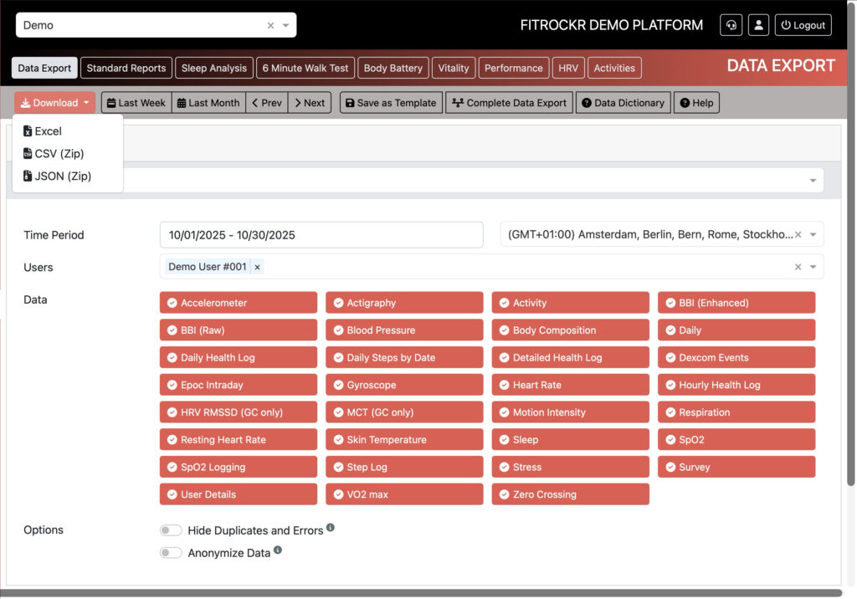Enable Hide Duplicates and Errors switch
The width and height of the screenshot is (857, 599).
tap(171, 530)
